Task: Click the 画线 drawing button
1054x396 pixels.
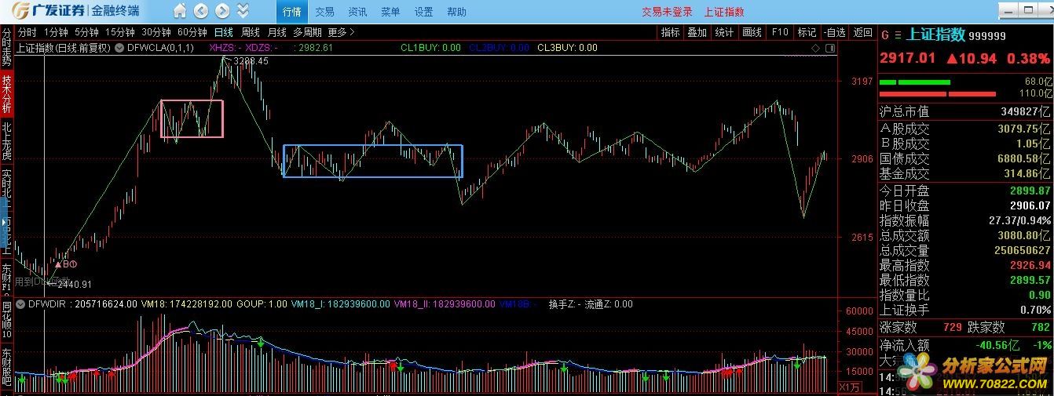Action: [752, 32]
